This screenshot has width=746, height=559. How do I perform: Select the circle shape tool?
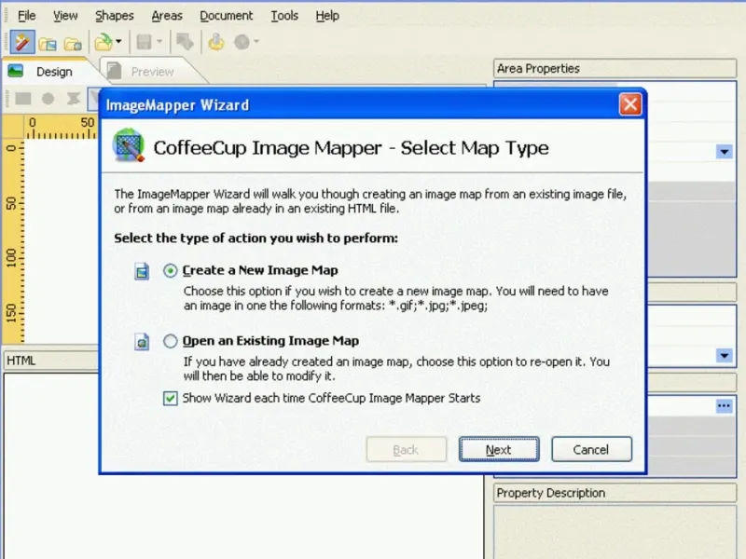tap(48, 99)
